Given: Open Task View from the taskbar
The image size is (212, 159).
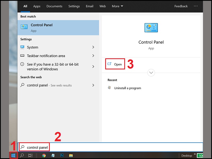Looking at the screenshot, I should pyautogui.click(x=30, y=156).
